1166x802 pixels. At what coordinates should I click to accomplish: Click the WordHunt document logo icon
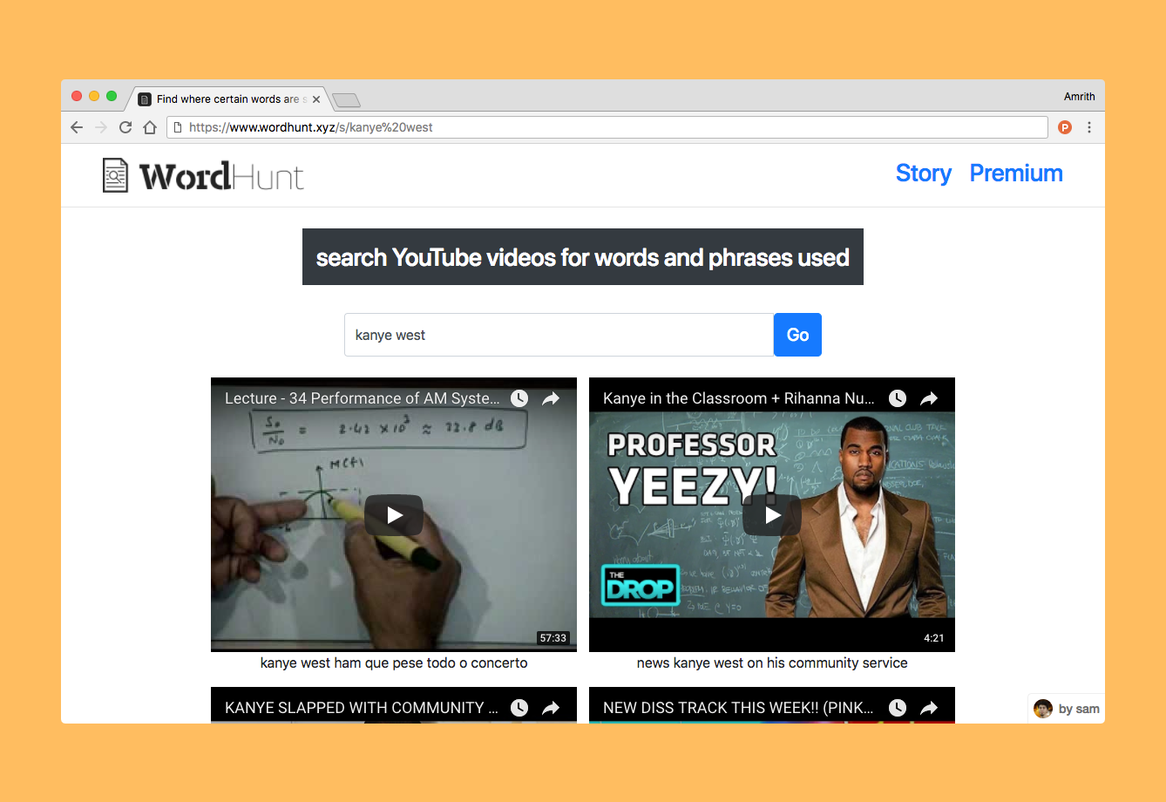tap(115, 175)
